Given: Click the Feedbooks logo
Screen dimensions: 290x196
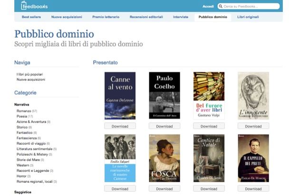Looking at the screenshot, I should pyautogui.click(x=34, y=6).
